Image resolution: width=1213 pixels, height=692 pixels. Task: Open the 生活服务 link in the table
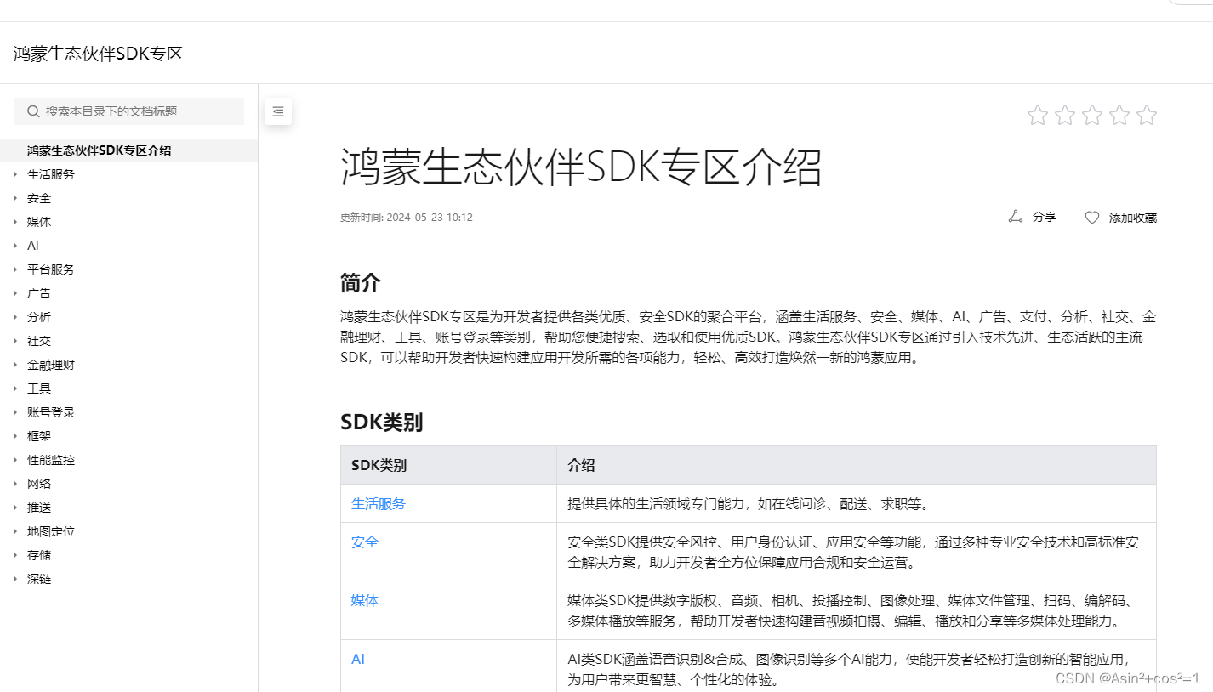(x=379, y=503)
